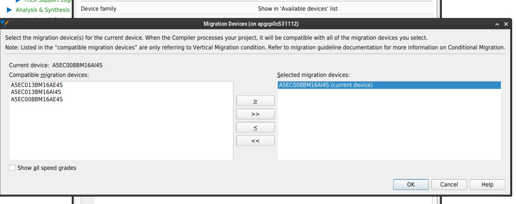Image resolution: width=516 pixels, height=204 pixels.
Task: Open Help for migration devices
Action: coord(487,185)
